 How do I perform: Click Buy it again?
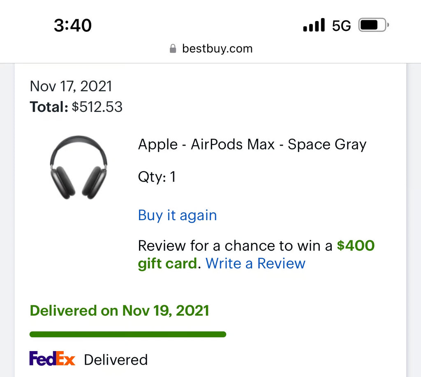point(177,215)
